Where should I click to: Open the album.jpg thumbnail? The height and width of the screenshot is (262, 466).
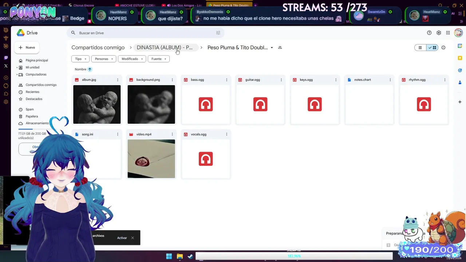[97, 104]
